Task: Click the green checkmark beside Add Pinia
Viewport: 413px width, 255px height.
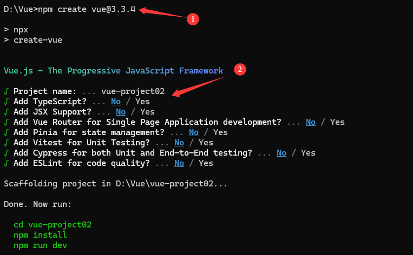Action: click(x=6, y=132)
